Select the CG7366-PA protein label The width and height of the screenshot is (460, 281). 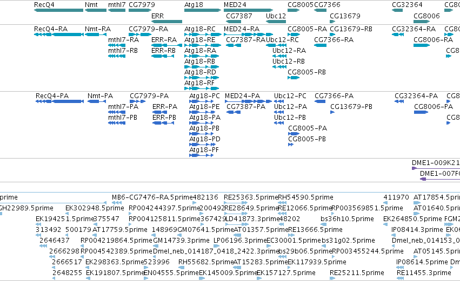[x=334, y=96]
